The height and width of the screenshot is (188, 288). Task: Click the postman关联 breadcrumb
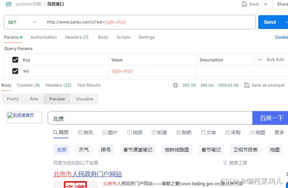coord(29,4)
